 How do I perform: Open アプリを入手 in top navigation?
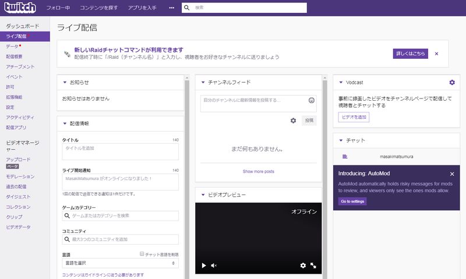coord(142,8)
